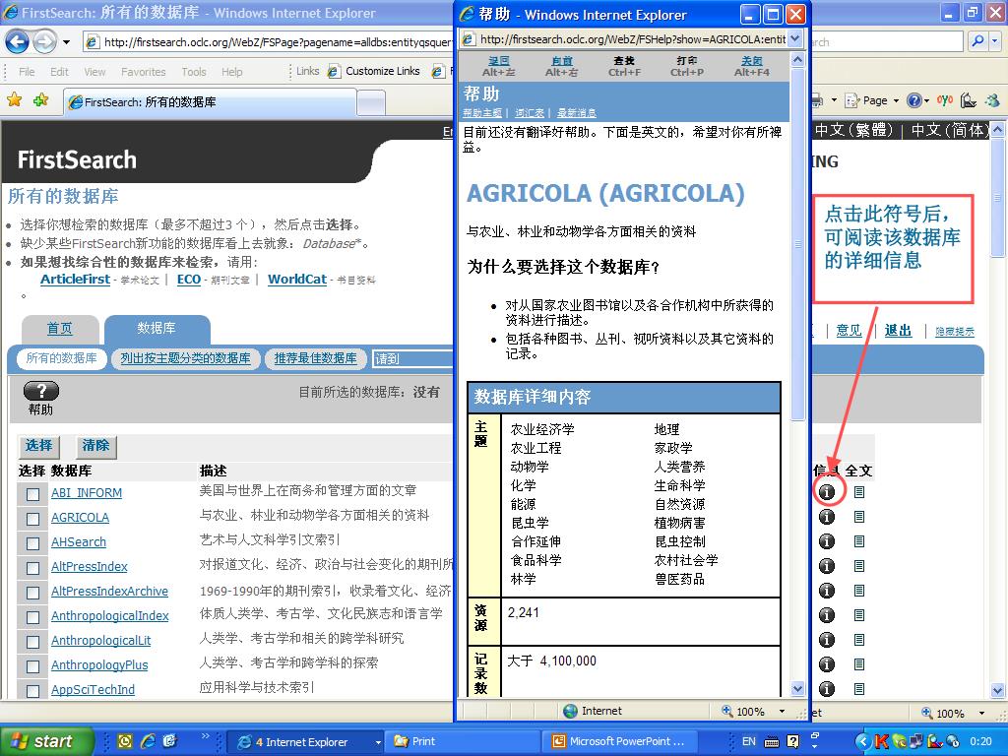Image resolution: width=1008 pixels, height=756 pixels.
Task: Go back with the browser Back arrow
Action: 18,42
